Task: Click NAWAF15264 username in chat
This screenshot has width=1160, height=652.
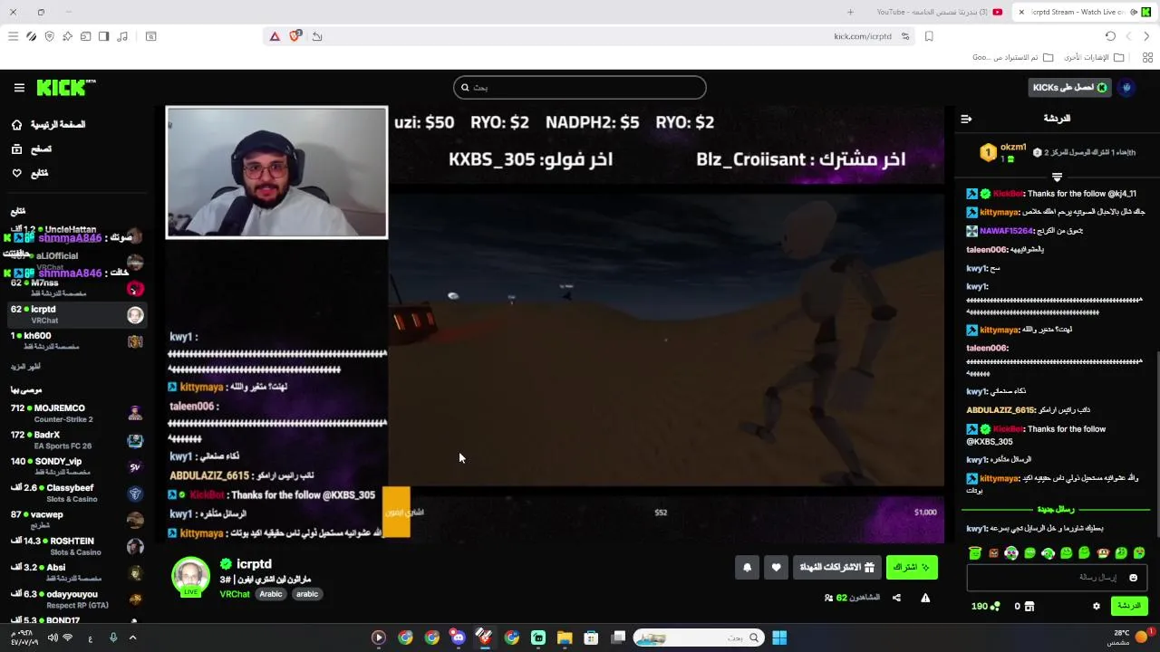Action: point(1005,231)
